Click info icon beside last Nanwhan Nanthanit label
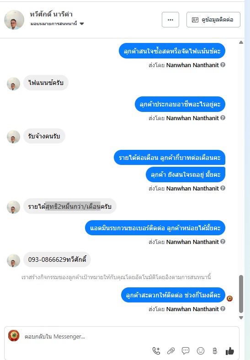250x360 pixels. point(223,309)
